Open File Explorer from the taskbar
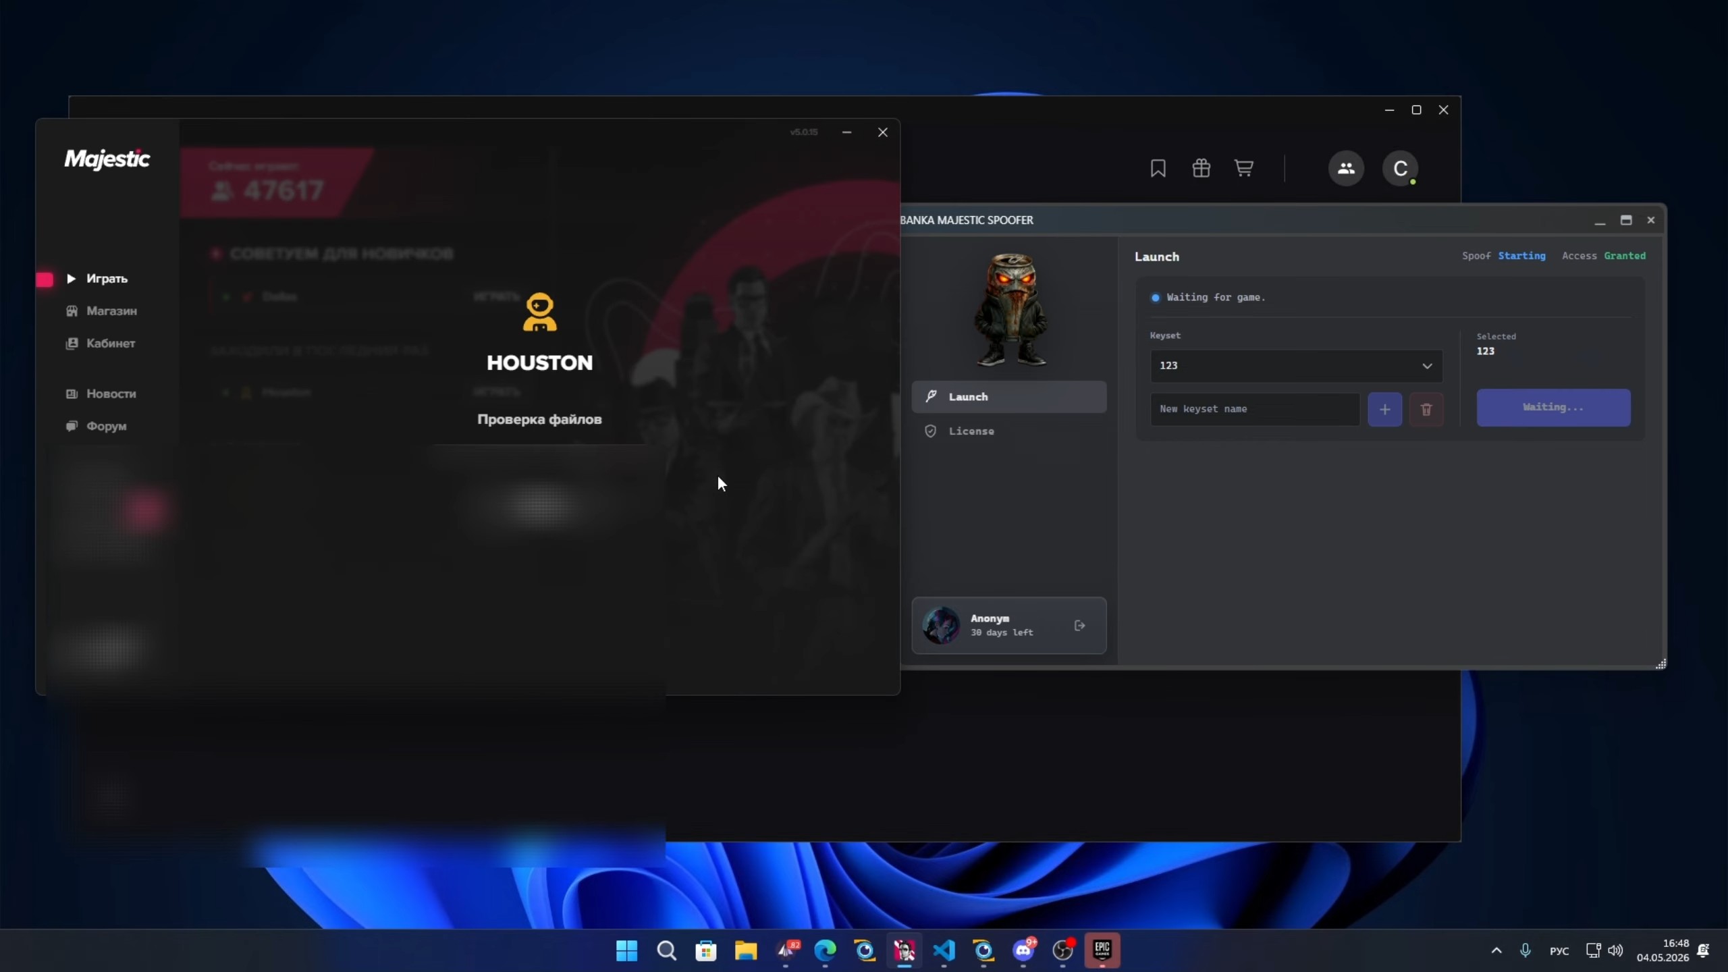The image size is (1728, 972). (746, 950)
